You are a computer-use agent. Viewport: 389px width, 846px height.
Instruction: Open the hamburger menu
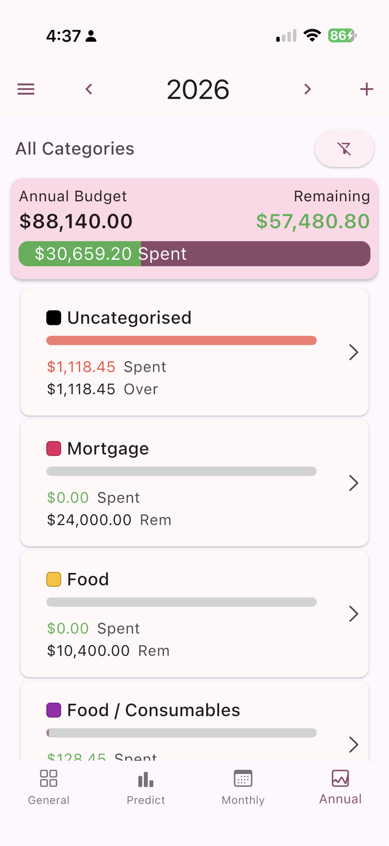(26, 89)
